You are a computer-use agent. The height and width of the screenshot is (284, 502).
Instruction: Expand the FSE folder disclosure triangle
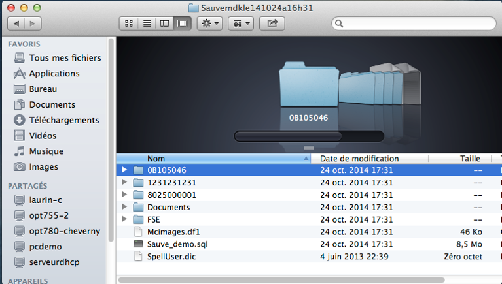[x=124, y=219]
